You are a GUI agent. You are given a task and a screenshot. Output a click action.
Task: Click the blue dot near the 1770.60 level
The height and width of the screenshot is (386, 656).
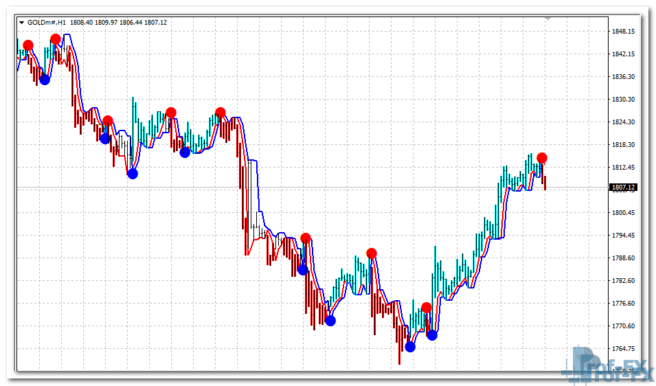tap(330, 320)
